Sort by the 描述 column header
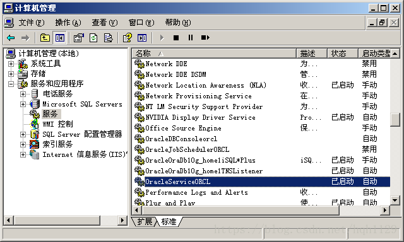404x242 pixels. click(312, 54)
